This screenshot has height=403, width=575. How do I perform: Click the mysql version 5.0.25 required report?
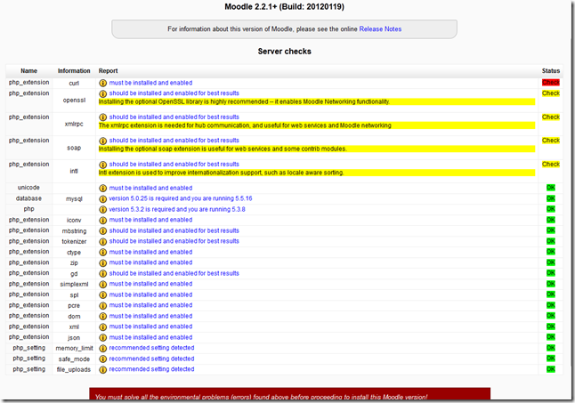pos(181,198)
